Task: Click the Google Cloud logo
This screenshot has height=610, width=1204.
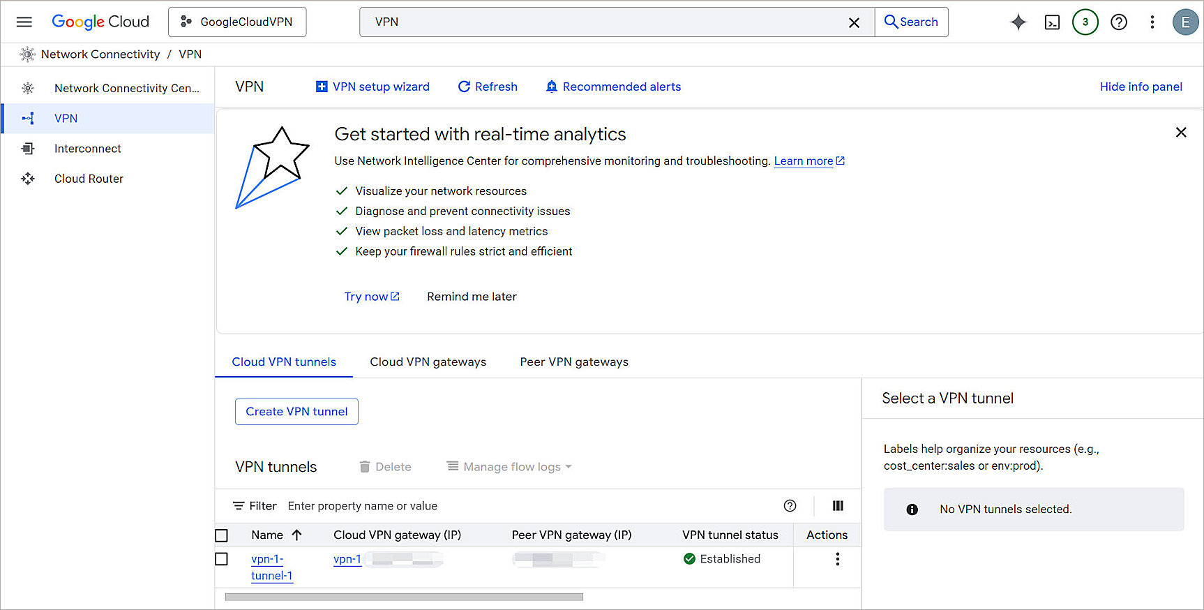Action: click(x=100, y=22)
